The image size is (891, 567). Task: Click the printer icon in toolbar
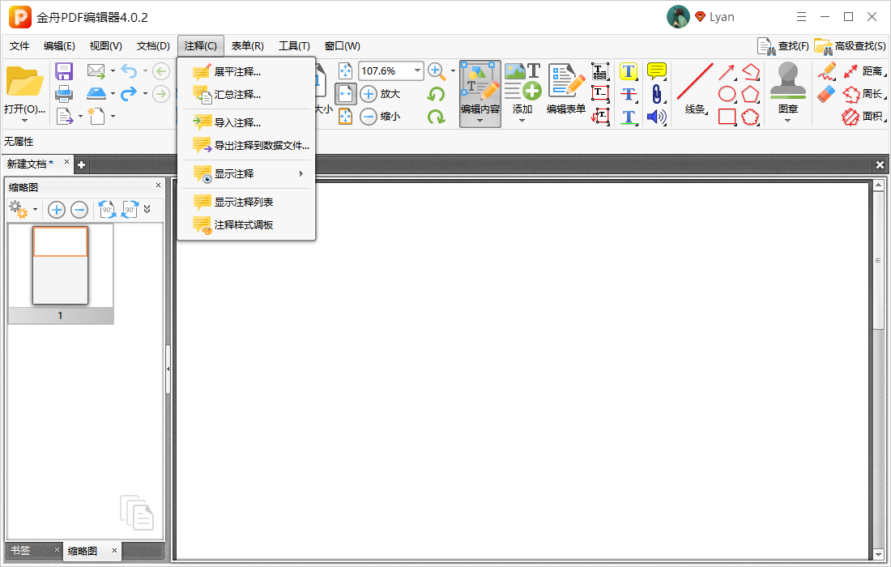[64, 94]
